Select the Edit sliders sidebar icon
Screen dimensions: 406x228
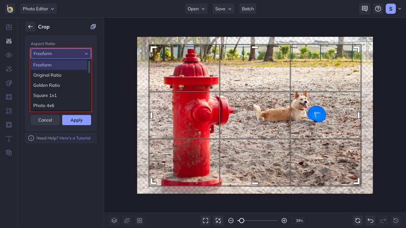point(9,41)
